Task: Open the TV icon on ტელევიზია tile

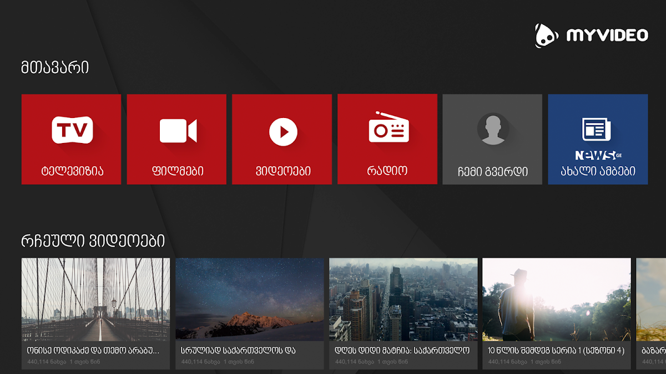Action: click(72, 130)
